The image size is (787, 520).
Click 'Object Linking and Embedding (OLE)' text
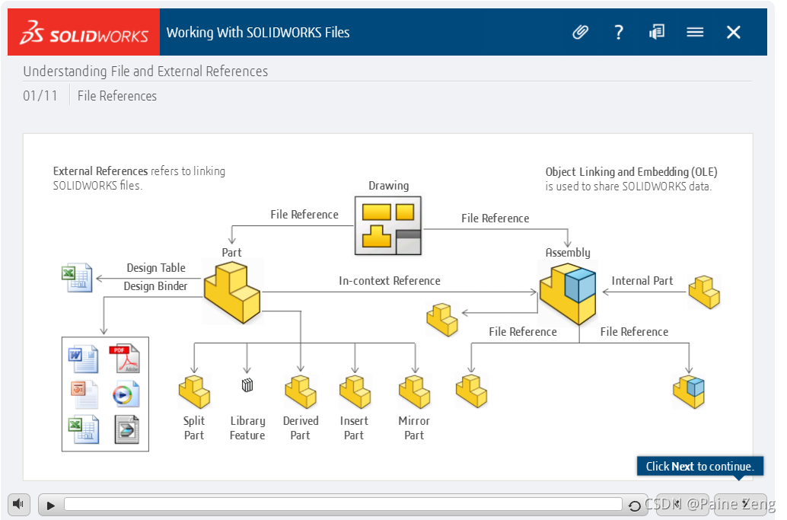click(x=632, y=171)
